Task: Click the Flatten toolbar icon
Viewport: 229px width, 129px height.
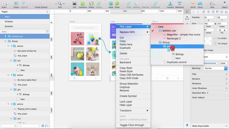Action: click(x=99, y=5)
